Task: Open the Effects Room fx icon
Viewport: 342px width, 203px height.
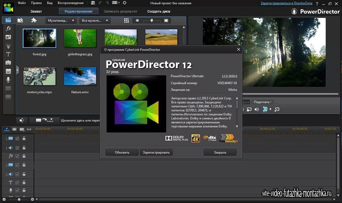Action: point(8,29)
